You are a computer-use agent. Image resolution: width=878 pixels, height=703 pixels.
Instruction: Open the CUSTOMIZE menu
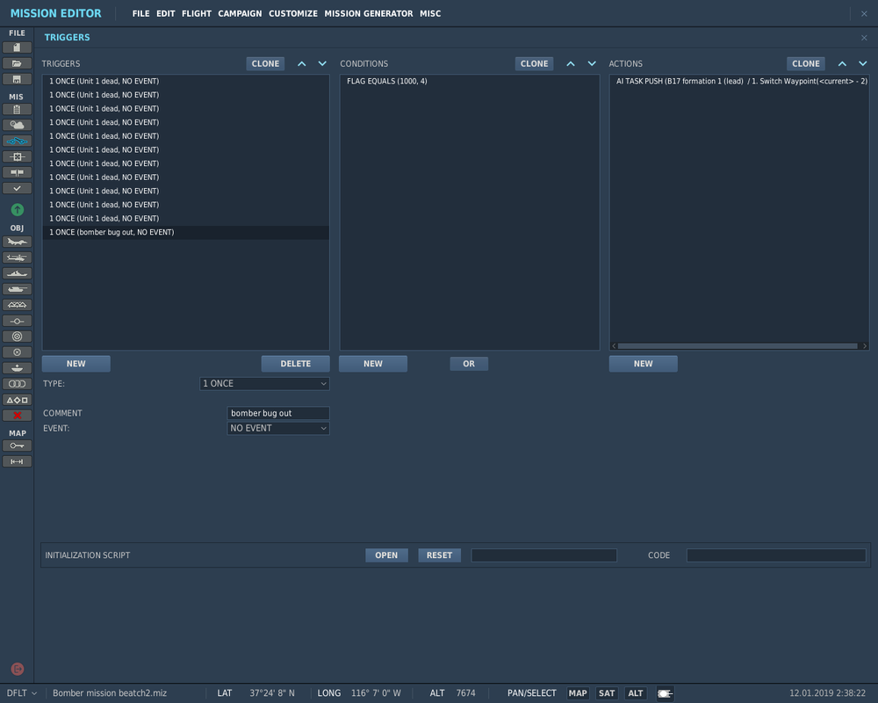click(292, 13)
